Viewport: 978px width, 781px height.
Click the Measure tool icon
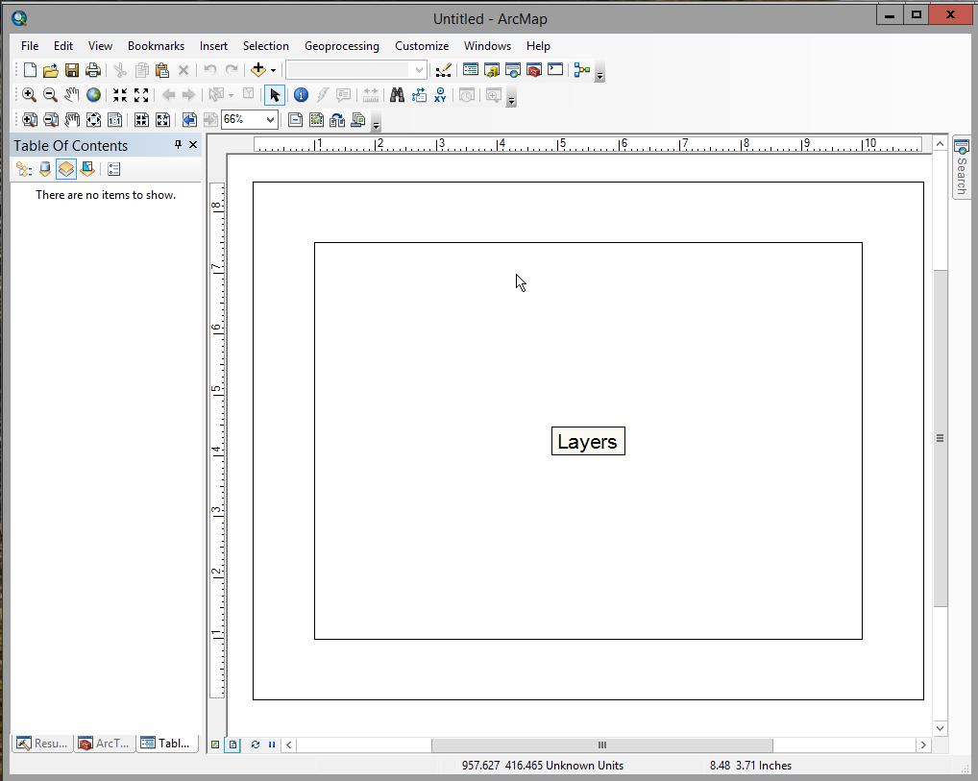click(x=371, y=95)
